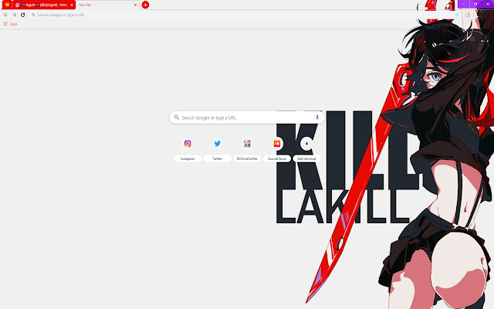Close the browser window

pos(488,4)
